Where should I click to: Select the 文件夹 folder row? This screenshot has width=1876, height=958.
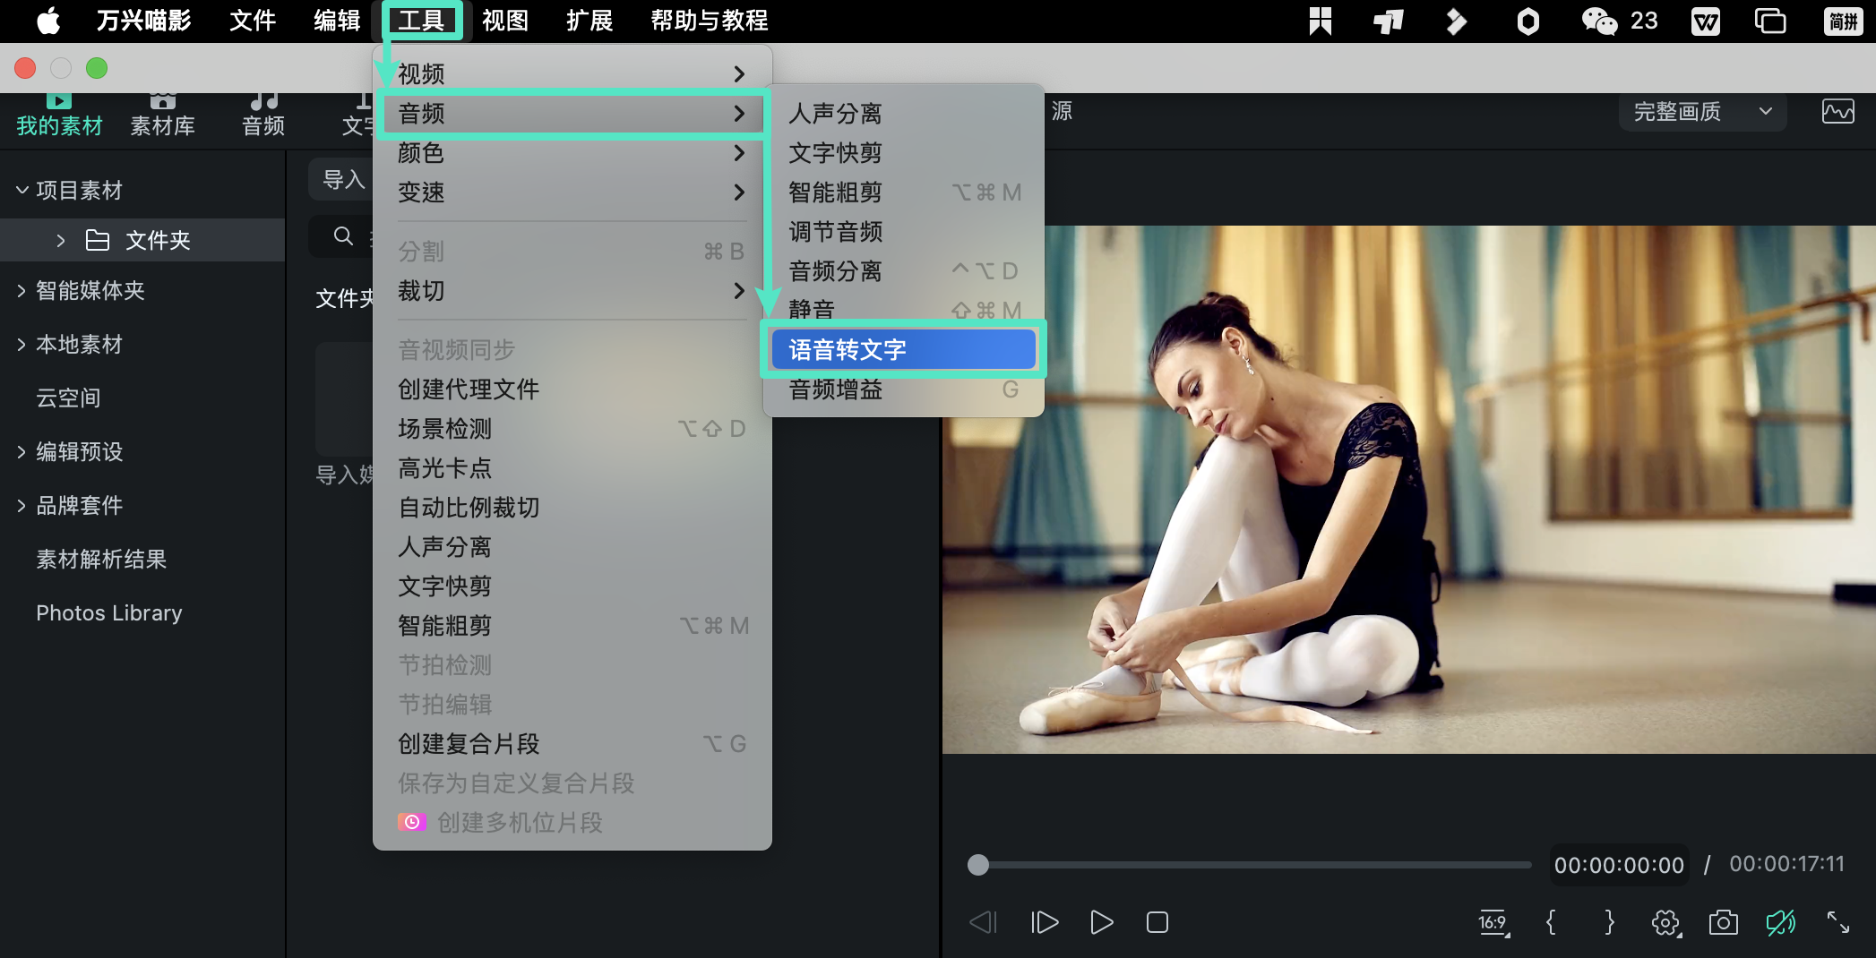pyautogui.click(x=142, y=240)
